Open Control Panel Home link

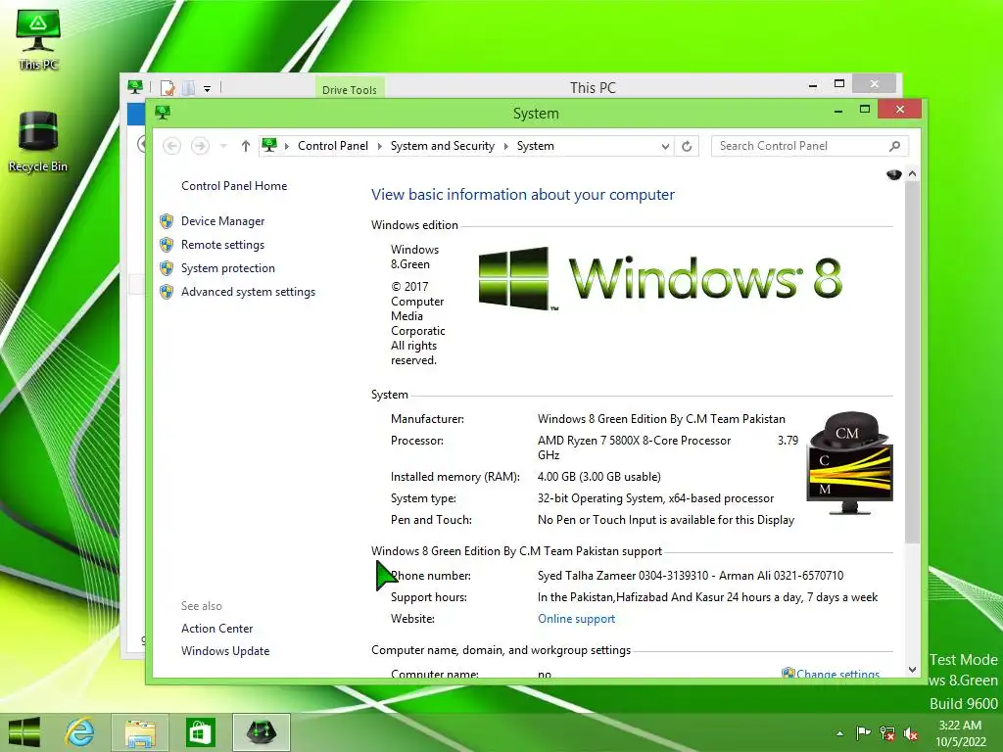pyautogui.click(x=234, y=186)
